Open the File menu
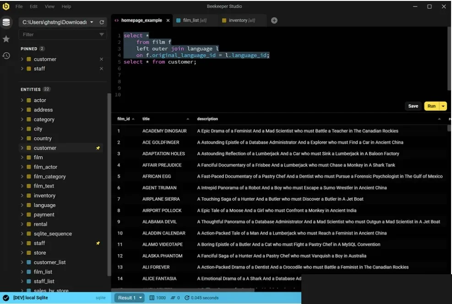The width and height of the screenshot is (452, 304). coord(19,6)
